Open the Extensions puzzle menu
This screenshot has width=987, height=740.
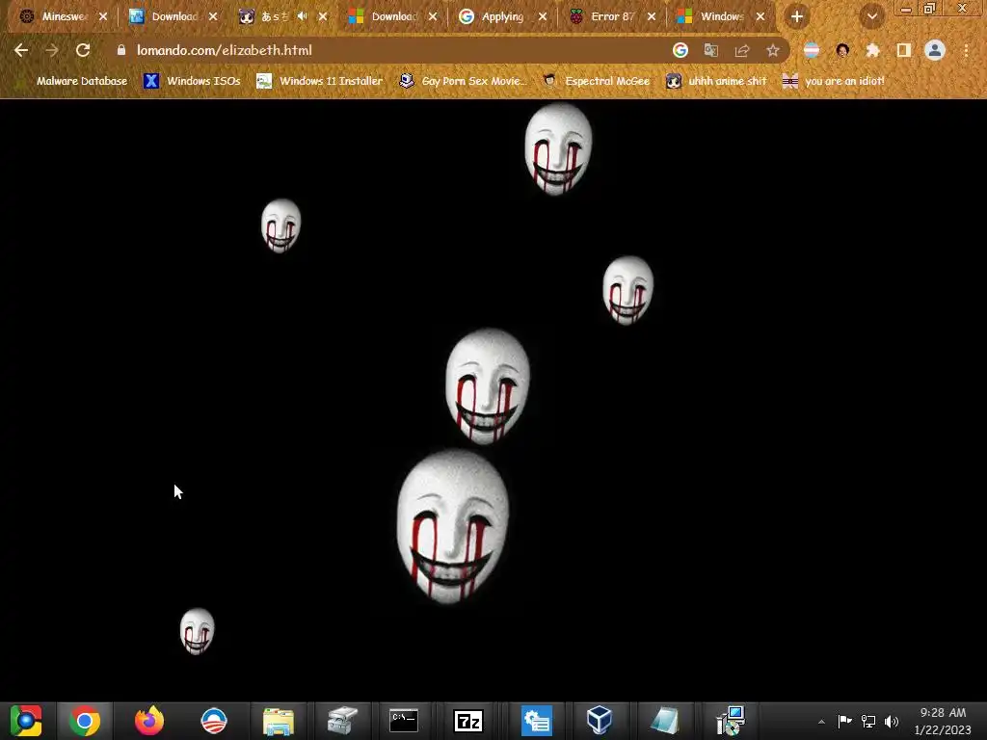point(873,50)
